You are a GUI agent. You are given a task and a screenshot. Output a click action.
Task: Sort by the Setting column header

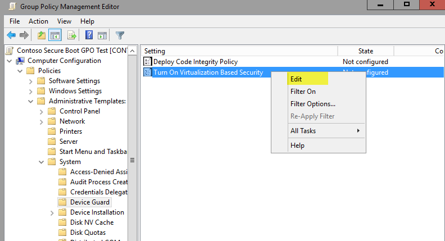coord(239,51)
